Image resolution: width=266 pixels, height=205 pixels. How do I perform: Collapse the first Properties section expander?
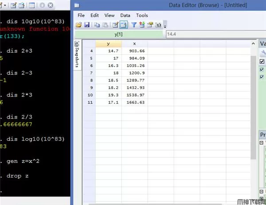tap(262, 143)
